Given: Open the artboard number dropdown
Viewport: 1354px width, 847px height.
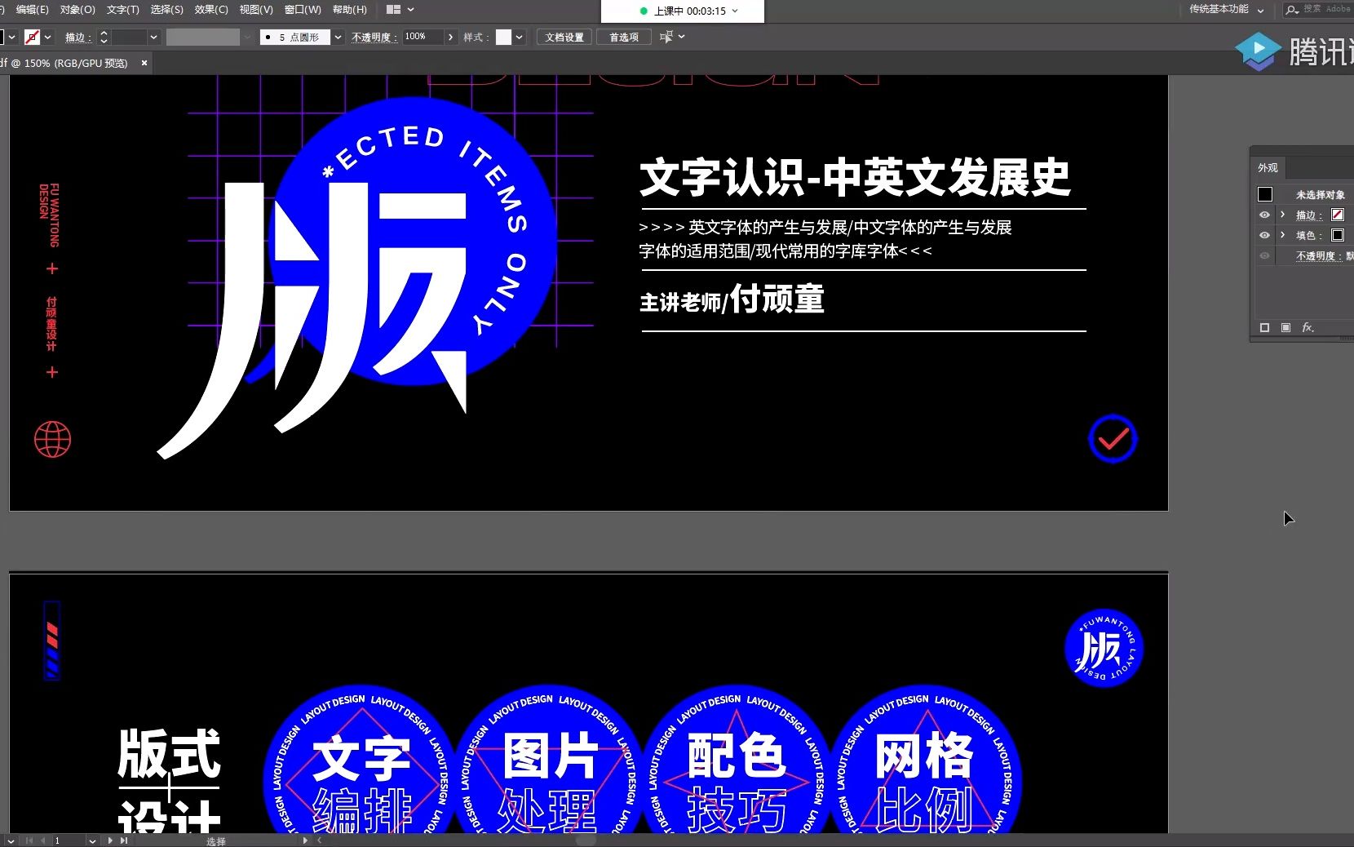Looking at the screenshot, I should 91,840.
